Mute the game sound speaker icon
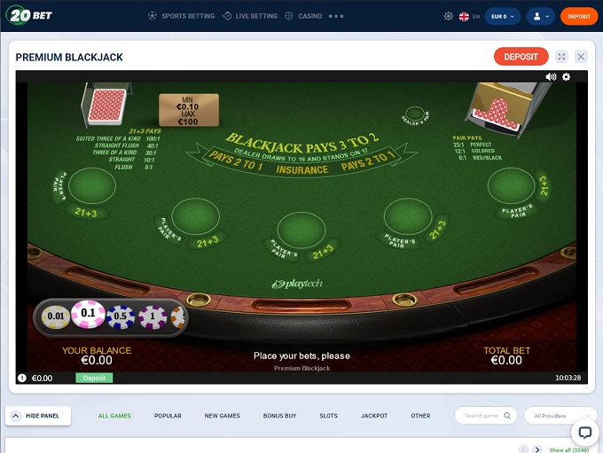 551,76
